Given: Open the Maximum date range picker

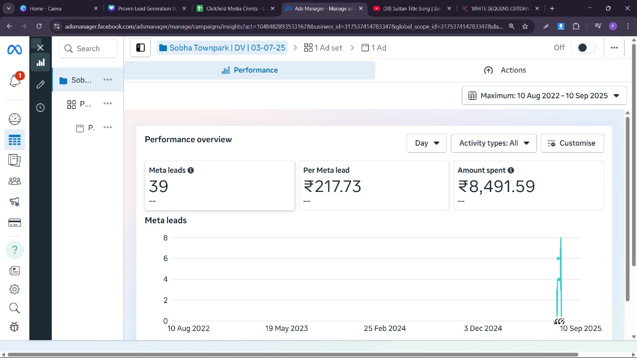Looking at the screenshot, I should coord(544,95).
